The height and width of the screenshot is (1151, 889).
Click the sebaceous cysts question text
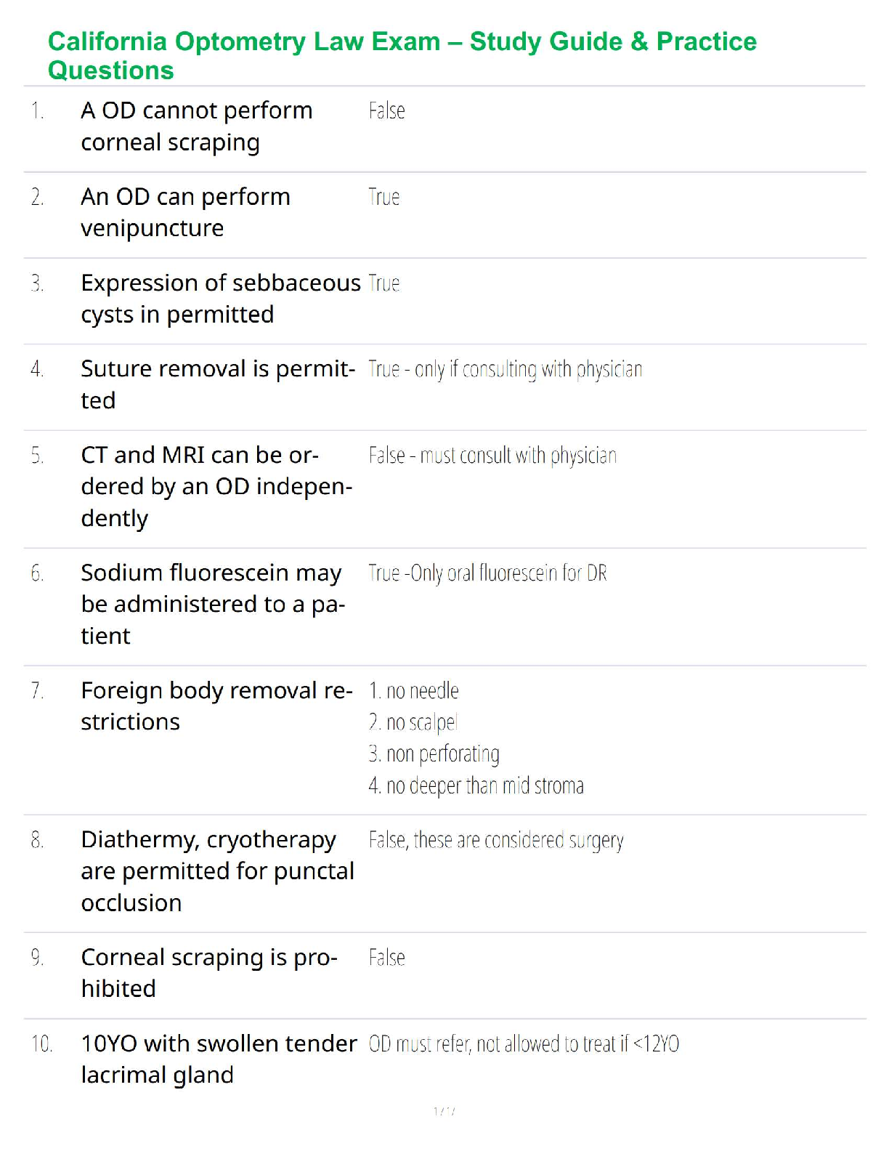pyautogui.click(x=220, y=299)
